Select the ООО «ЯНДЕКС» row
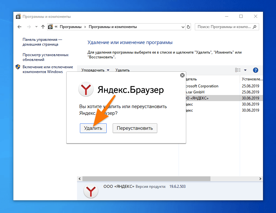Viewport: 276px width, 213px height. coord(224,98)
